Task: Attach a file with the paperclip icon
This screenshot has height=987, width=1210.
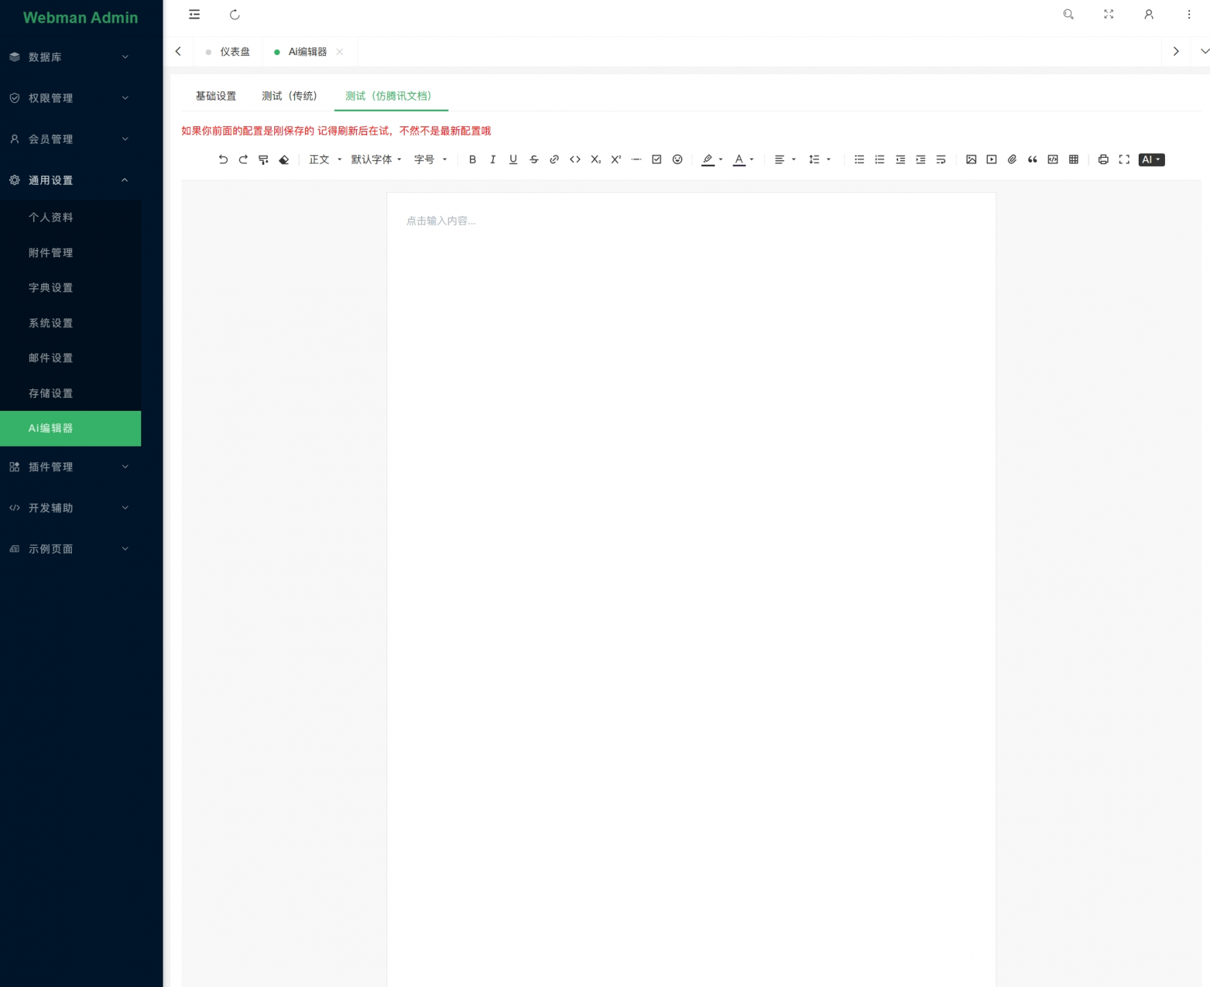Action: click(1012, 159)
